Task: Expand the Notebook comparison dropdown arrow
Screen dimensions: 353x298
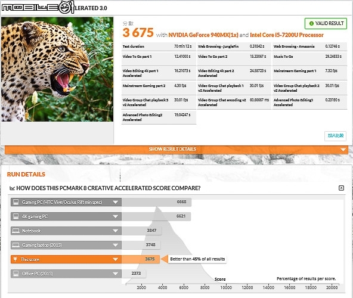Action: pos(115,231)
